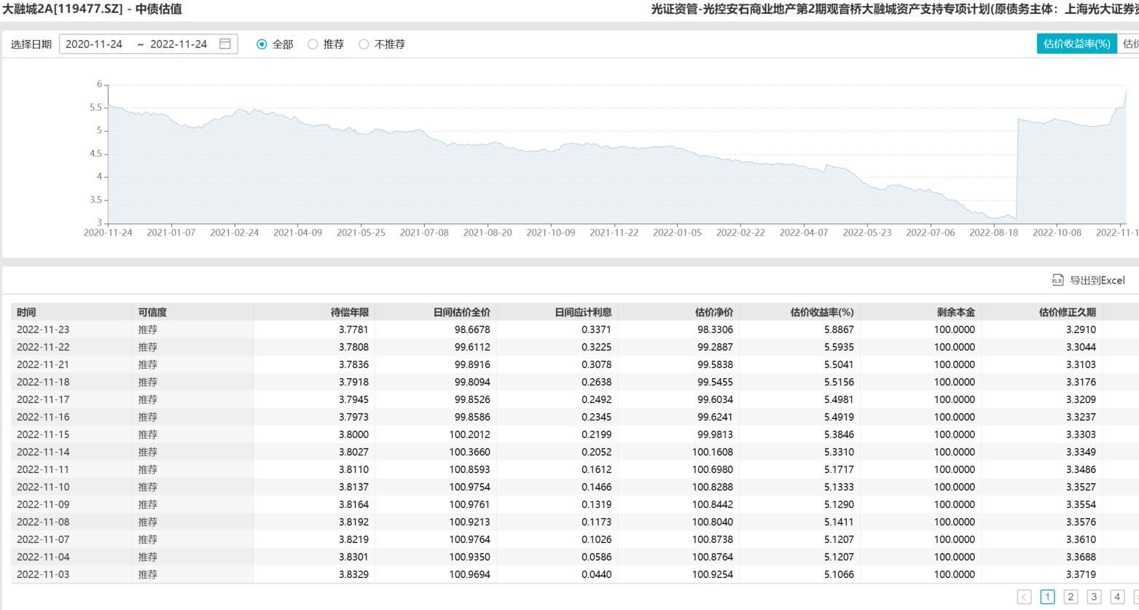Click the start date 2020-11-24 field
The height and width of the screenshot is (610, 1139).
[x=94, y=44]
